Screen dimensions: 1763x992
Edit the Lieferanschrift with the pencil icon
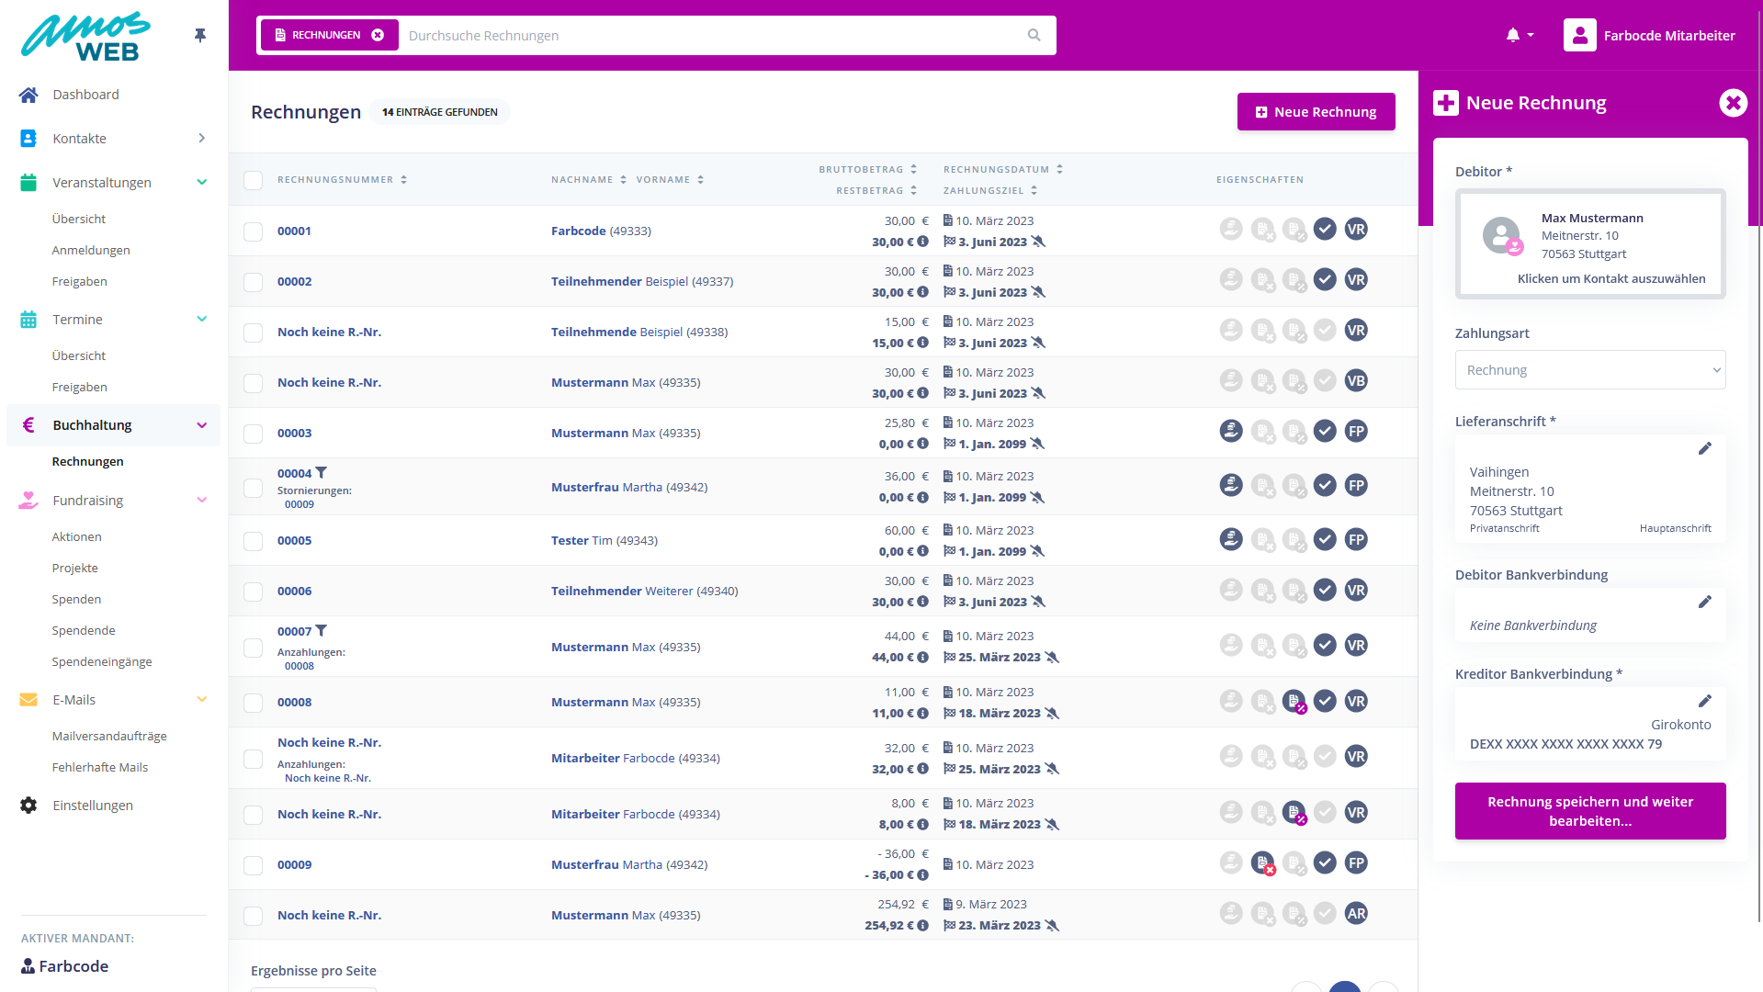tap(1705, 448)
